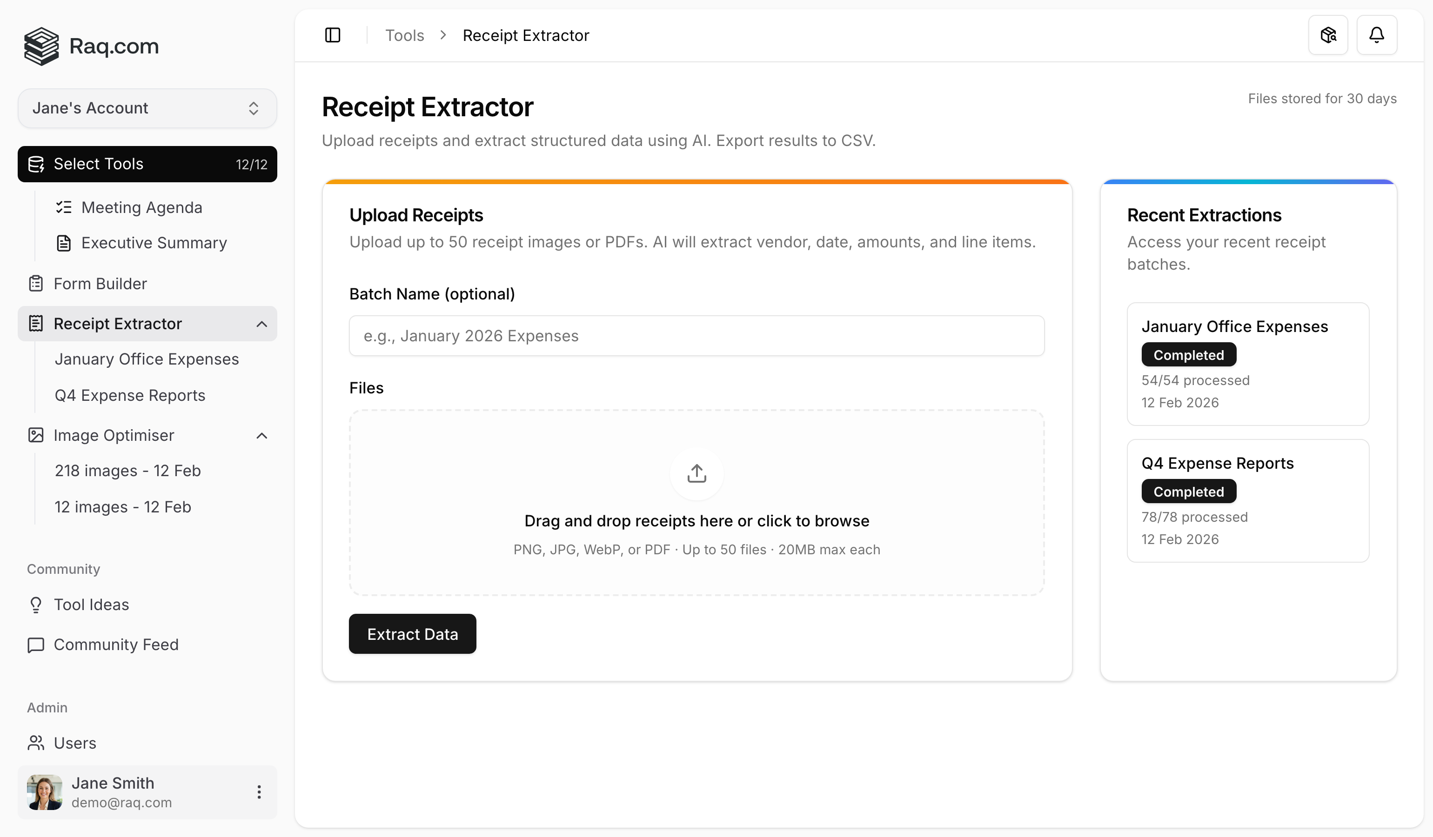Click the Receipt Extractor sidebar icon
The height and width of the screenshot is (837, 1433).
[36, 323]
